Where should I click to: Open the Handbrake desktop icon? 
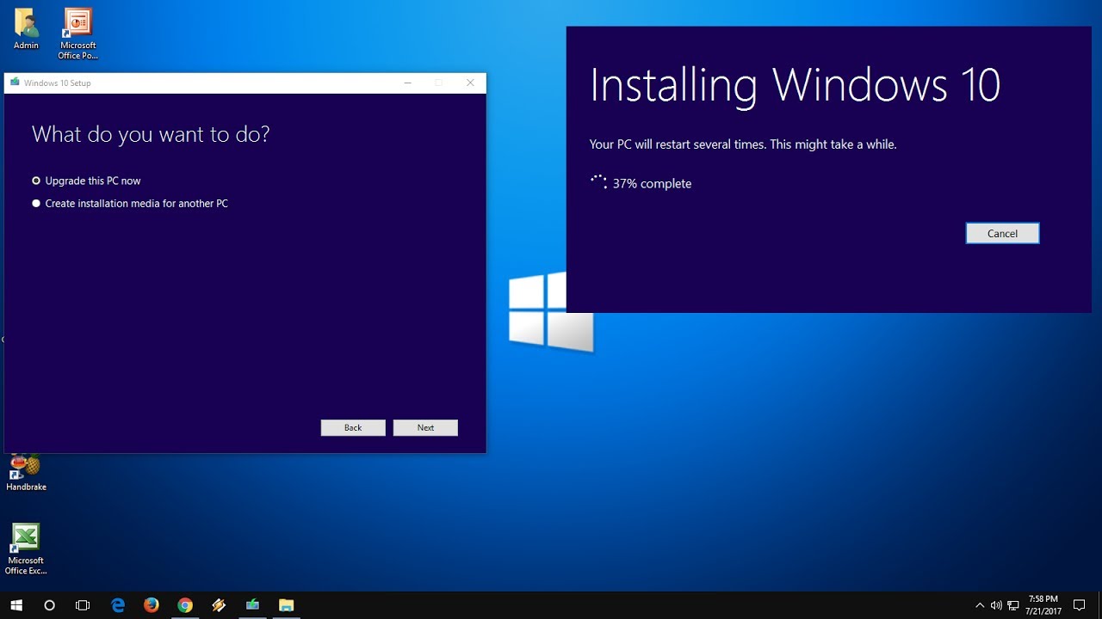point(26,473)
